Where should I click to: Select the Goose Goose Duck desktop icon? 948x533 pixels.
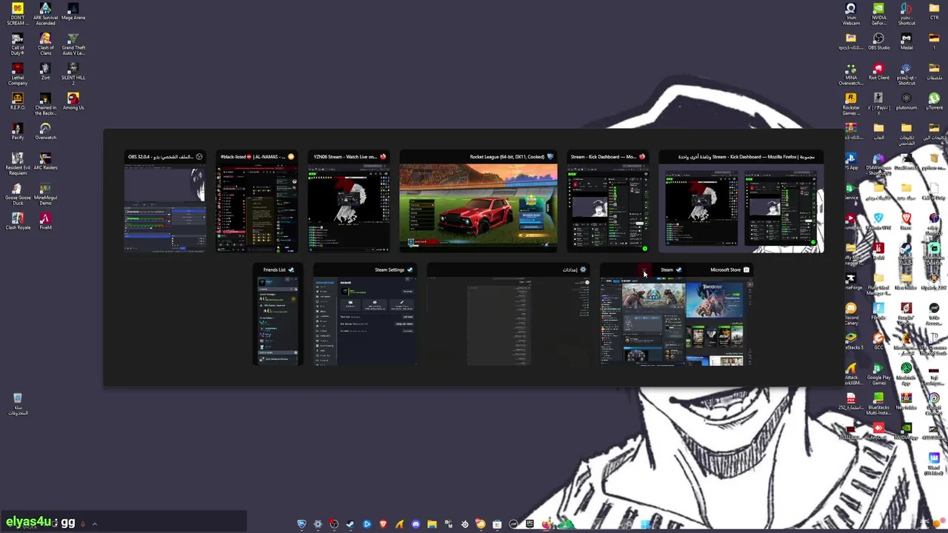[18, 195]
